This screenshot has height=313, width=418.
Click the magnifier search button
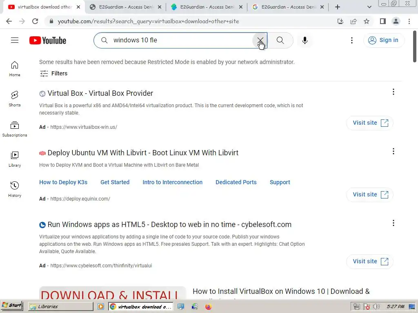(280, 40)
